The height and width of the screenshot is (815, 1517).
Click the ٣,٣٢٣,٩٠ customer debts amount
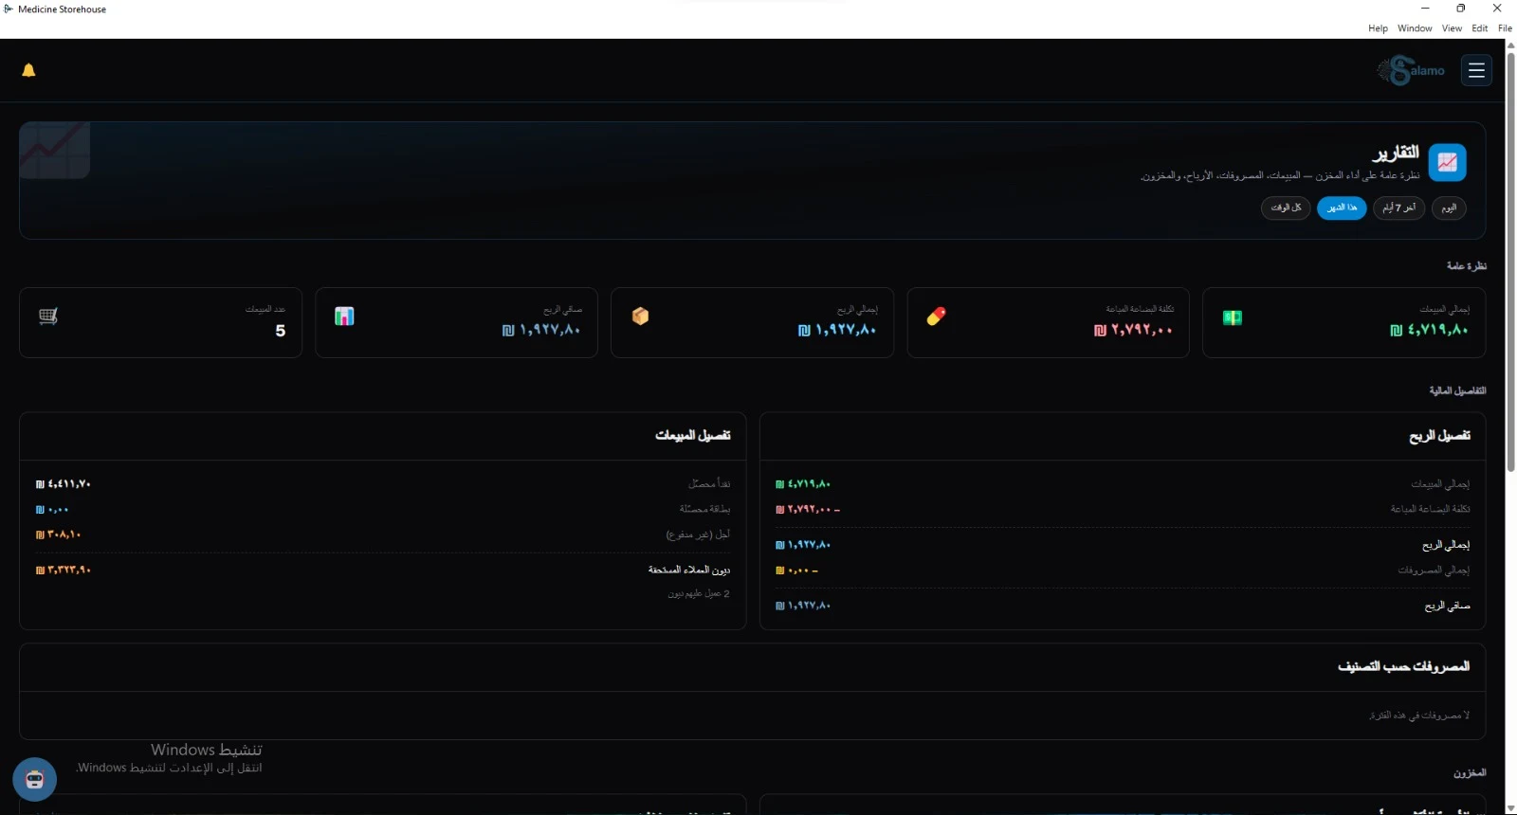(x=64, y=570)
